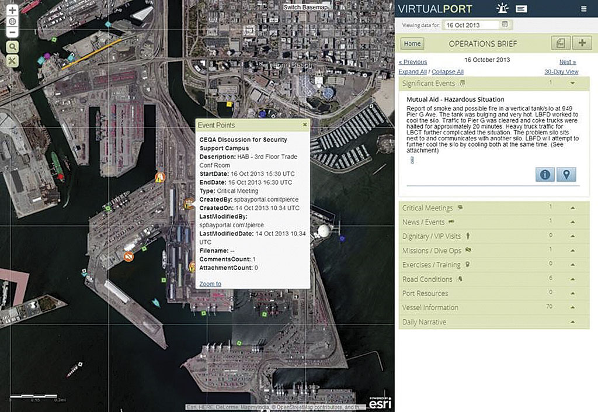
Task: Reset map to default extent globe icon
Action: click(x=12, y=22)
